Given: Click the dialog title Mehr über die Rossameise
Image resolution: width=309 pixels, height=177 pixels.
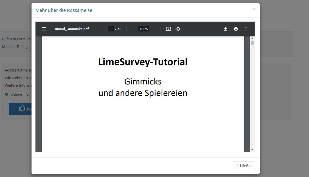Looking at the screenshot, I should pyautogui.click(x=64, y=10).
